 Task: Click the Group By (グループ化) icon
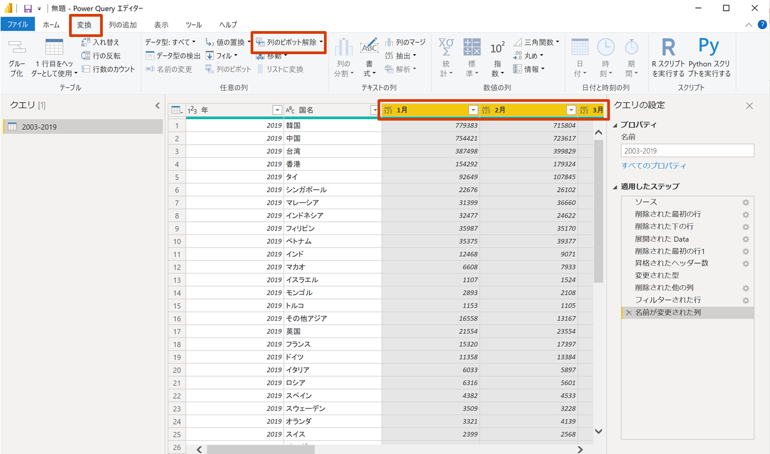tap(17, 48)
